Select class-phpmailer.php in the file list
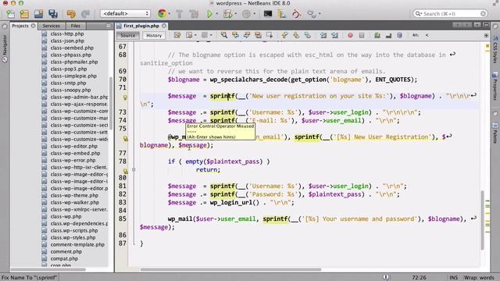500x281 pixels. 74,62
